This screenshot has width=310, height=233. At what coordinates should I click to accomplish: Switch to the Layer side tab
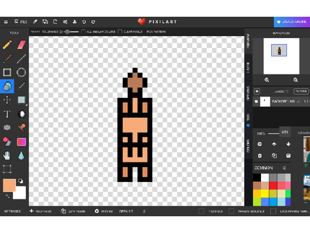tap(248, 67)
